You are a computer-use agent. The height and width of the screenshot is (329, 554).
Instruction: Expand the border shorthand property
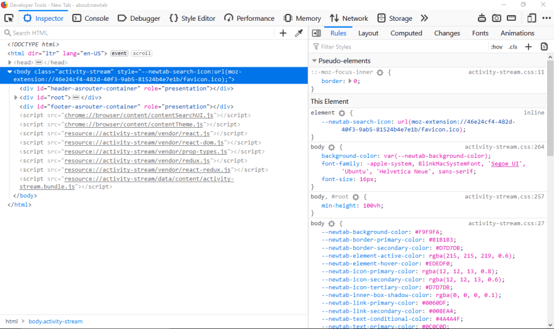[x=350, y=81]
